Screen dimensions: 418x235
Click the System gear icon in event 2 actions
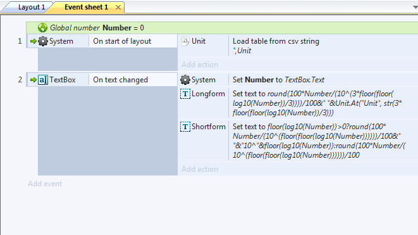click(185, 80)
